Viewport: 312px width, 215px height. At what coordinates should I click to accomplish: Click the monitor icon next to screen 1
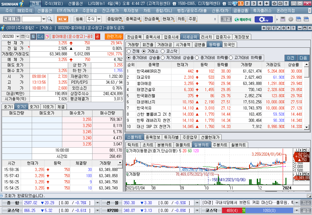(x=235, y=3)
